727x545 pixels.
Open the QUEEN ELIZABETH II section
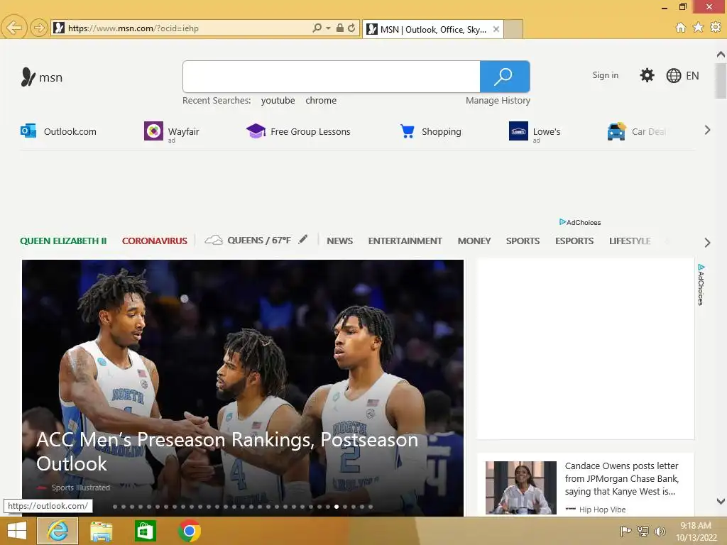(x=63, y=241)
